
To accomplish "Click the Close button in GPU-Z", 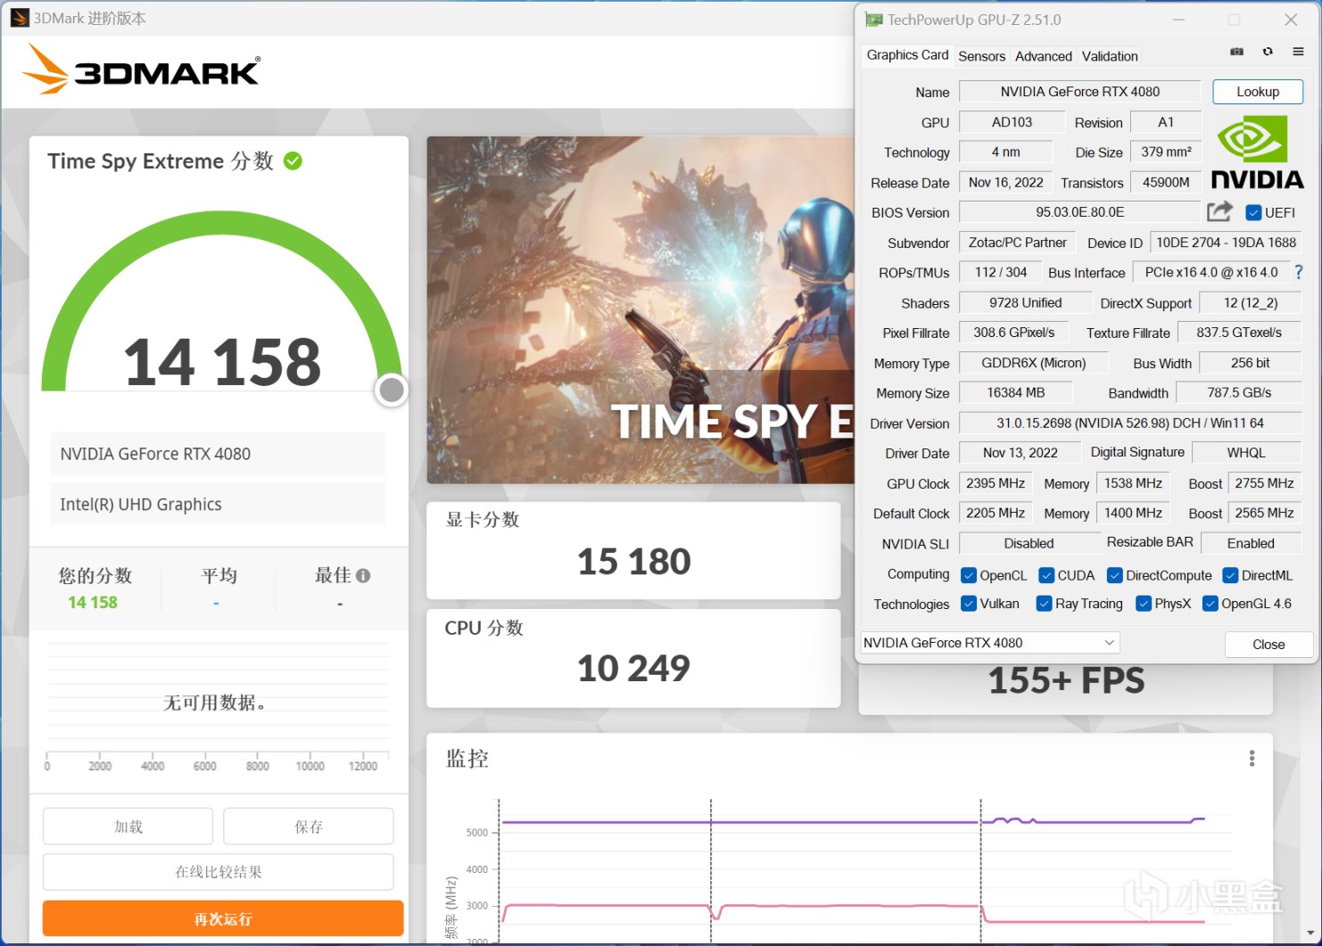I will (1268, 644).
